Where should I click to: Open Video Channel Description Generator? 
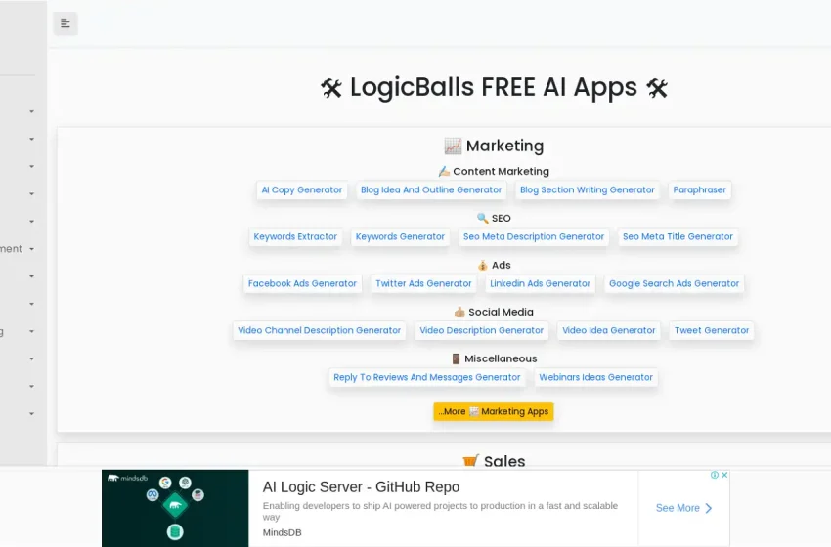point(319,330)
